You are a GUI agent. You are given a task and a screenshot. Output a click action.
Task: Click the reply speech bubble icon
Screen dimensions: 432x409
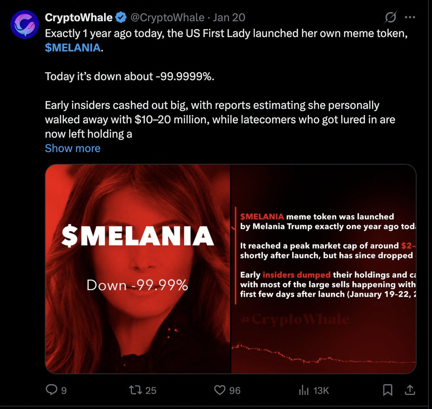click(51, 390)
